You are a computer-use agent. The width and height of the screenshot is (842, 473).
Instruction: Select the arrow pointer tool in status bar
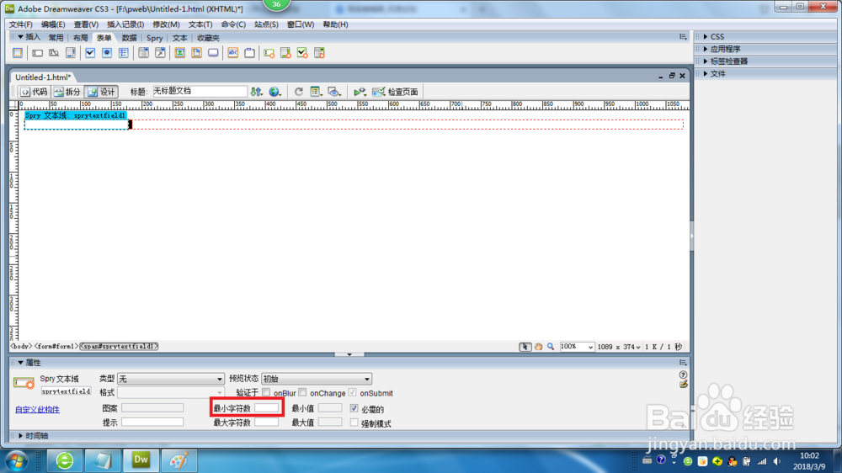(525, 347)
